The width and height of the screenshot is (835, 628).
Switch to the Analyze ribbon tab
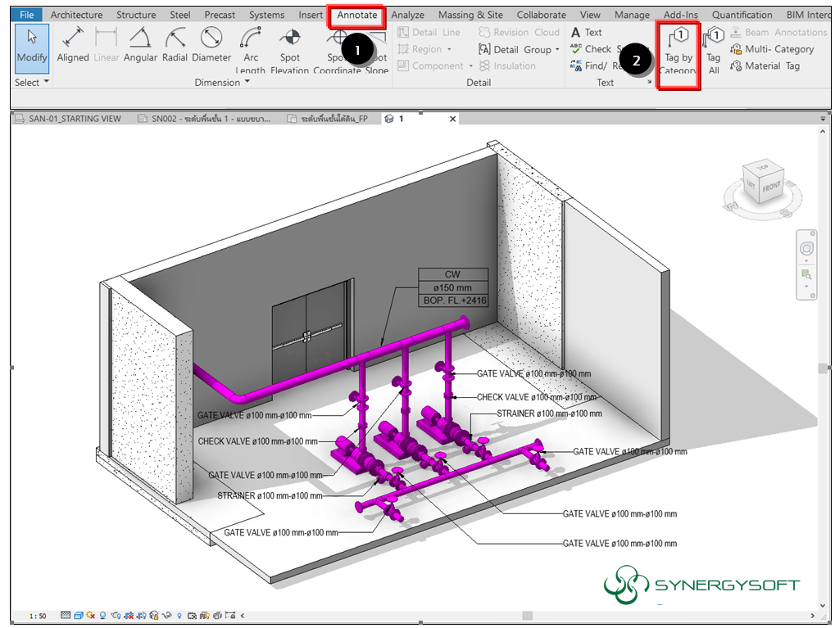click(407, 15)
